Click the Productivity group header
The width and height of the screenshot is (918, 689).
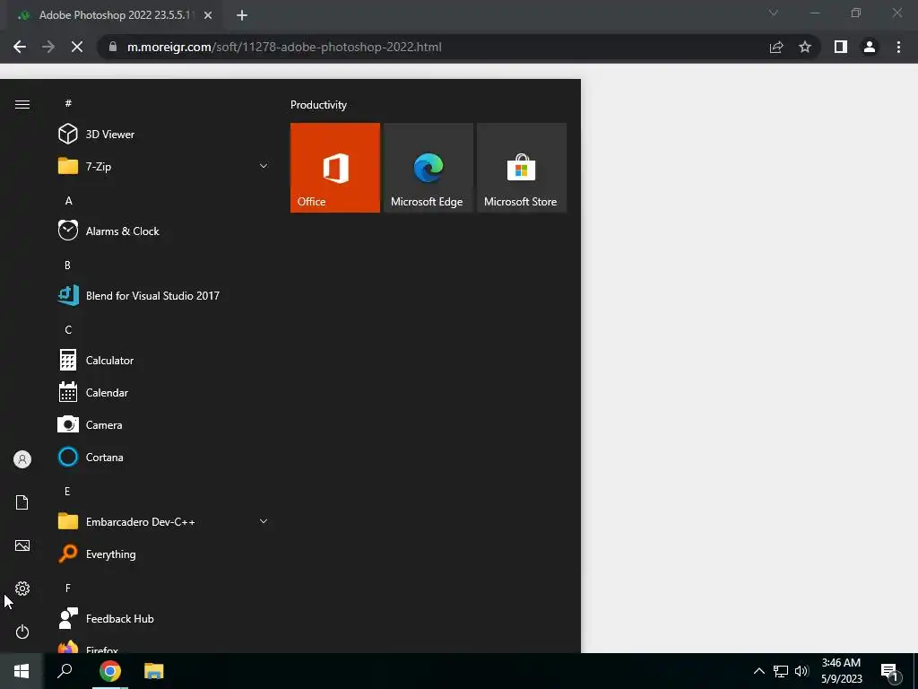coord(318,105)
